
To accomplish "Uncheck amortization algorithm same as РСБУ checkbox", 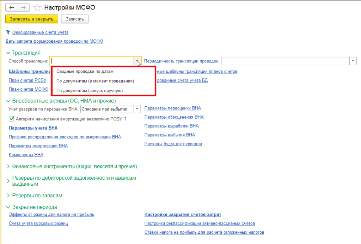I will (x=12, y=119).
